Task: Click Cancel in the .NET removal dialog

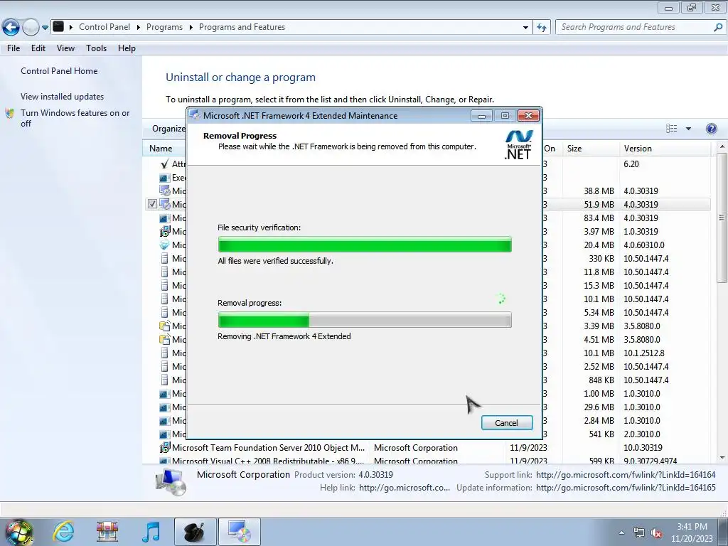Action: click(x=506, y=423)
